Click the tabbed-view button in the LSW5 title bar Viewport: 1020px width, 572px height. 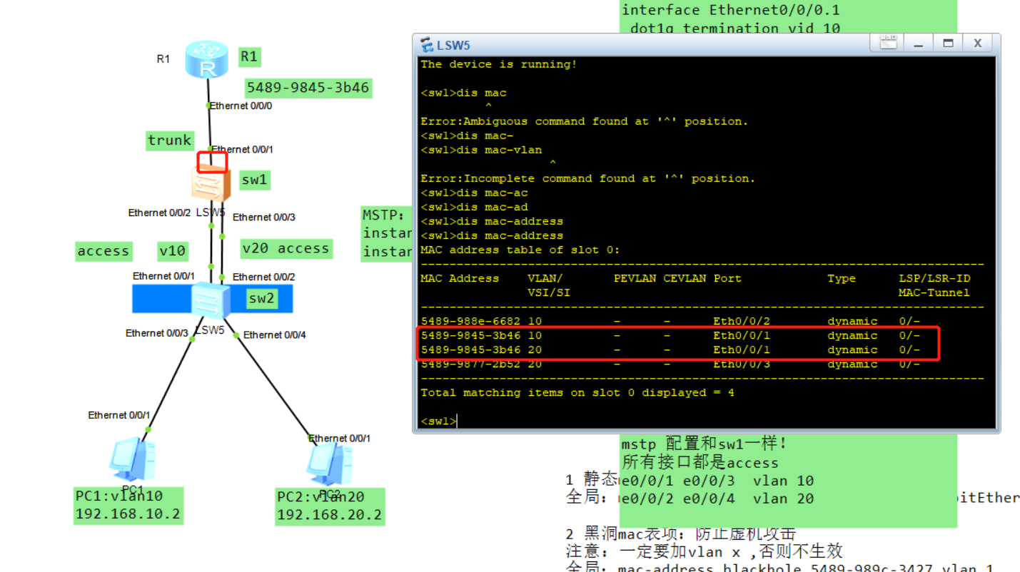tap(887, 44)
